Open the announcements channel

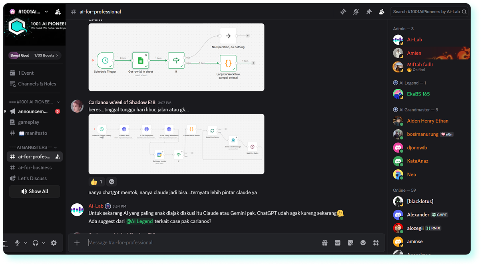click(x=33, y=111)
